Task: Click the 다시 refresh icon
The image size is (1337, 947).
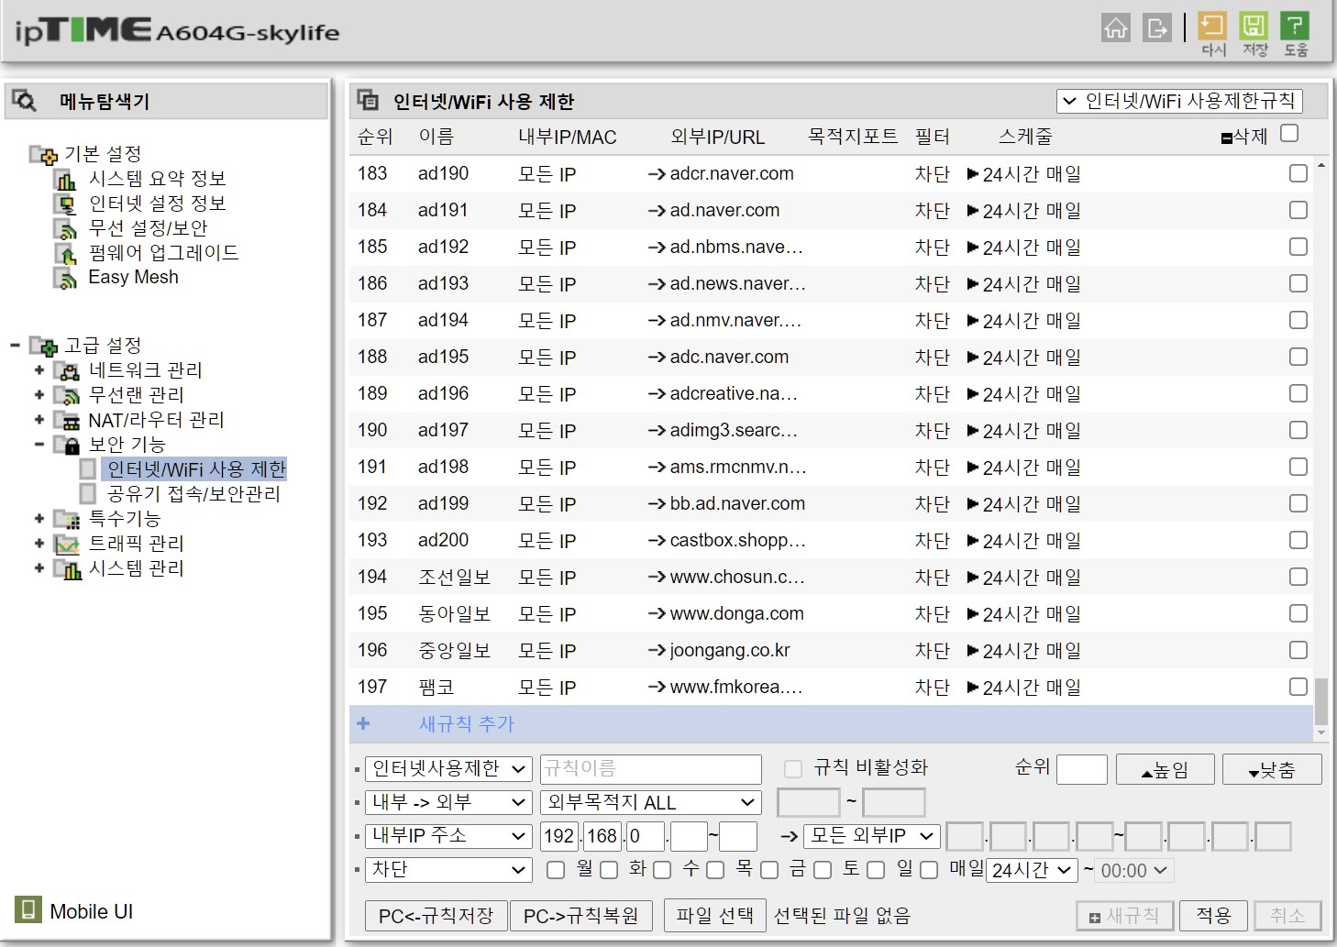Action: [x=1212, y=25]
